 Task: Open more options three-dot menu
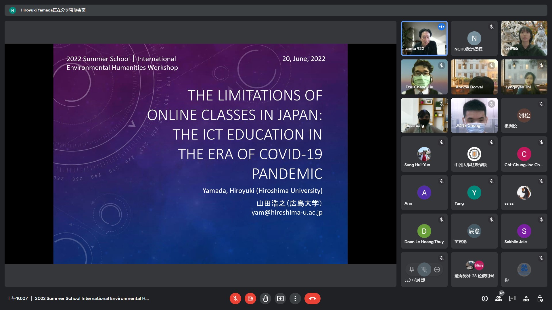(295, 299)
